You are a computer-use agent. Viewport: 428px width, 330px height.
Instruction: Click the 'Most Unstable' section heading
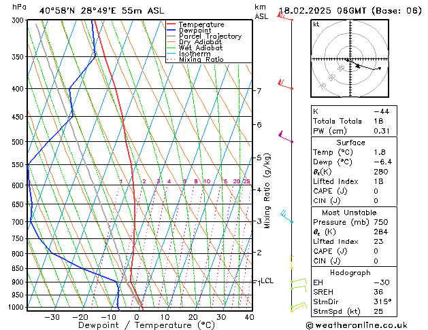pyautogui.click(x=349, y=213)
